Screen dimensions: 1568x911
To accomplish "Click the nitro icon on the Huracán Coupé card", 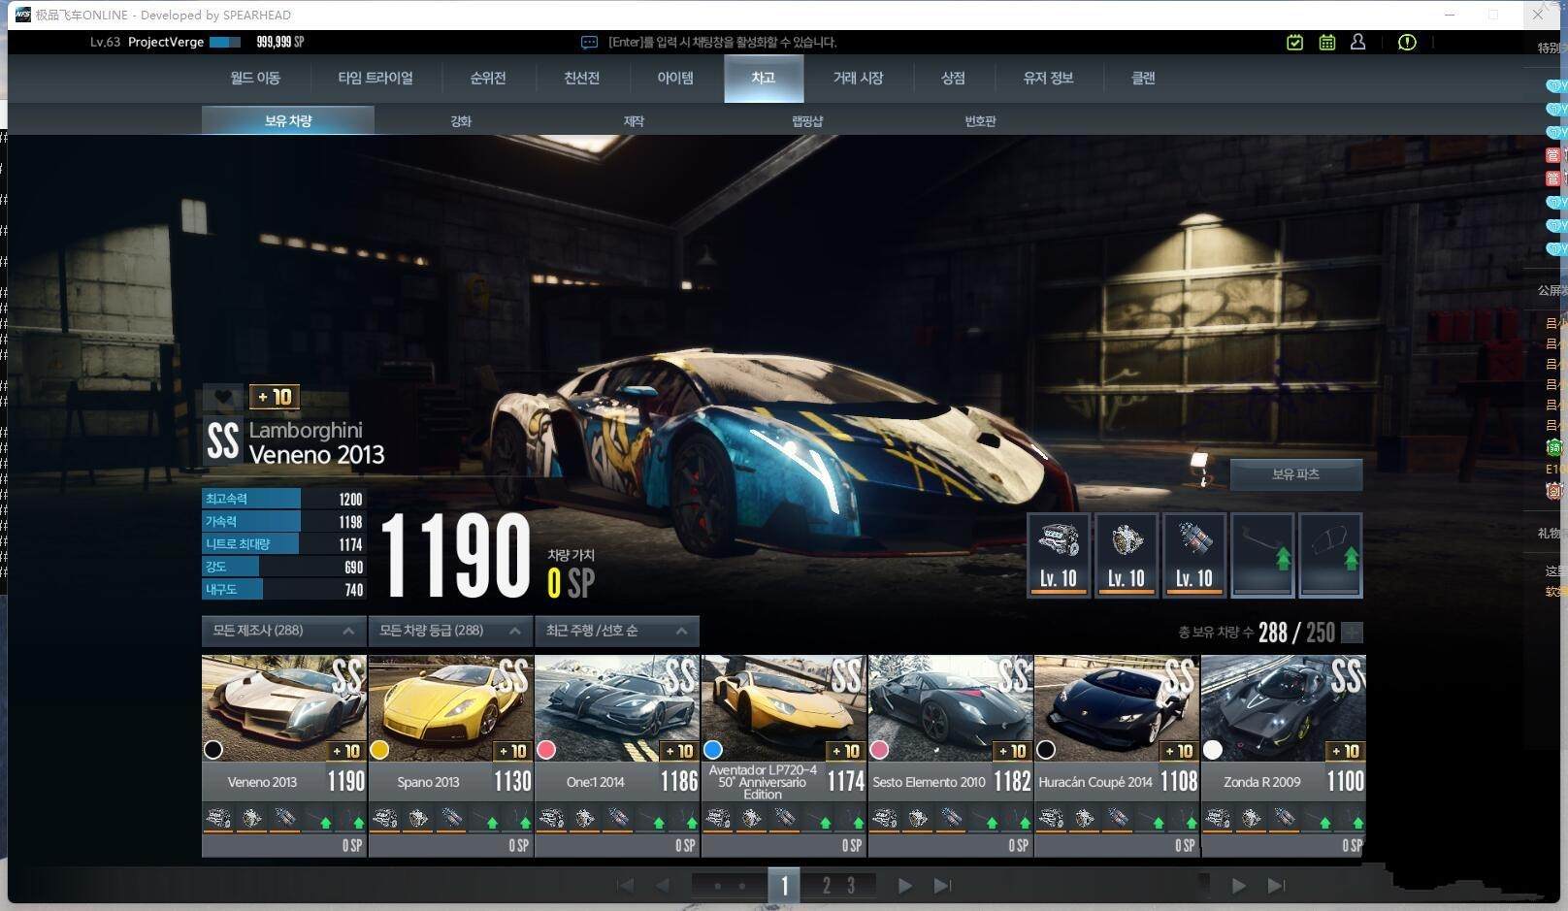I will pos(1118,820).
